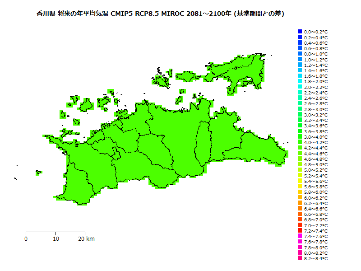Click the map title text at top

click(160, 14)
